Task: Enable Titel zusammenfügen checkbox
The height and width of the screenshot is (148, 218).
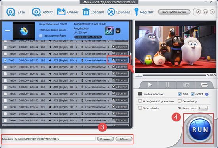Action: tap(41, 36)
